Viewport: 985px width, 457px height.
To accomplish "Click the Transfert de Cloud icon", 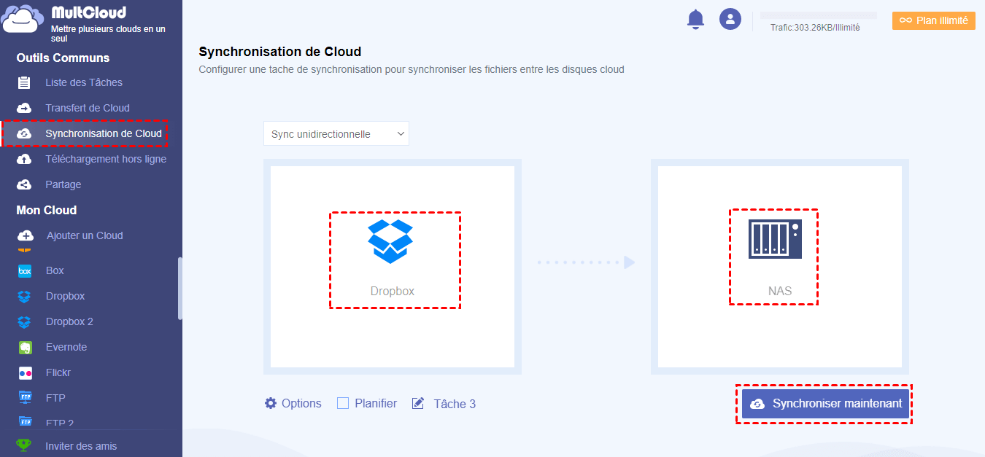I will tap(24, 108).
